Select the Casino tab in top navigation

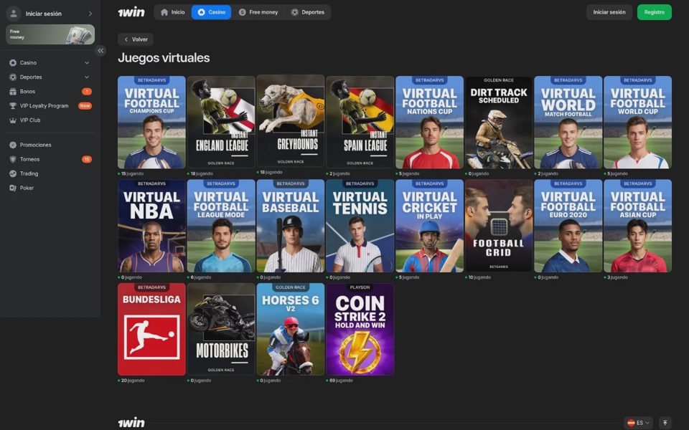211,12
